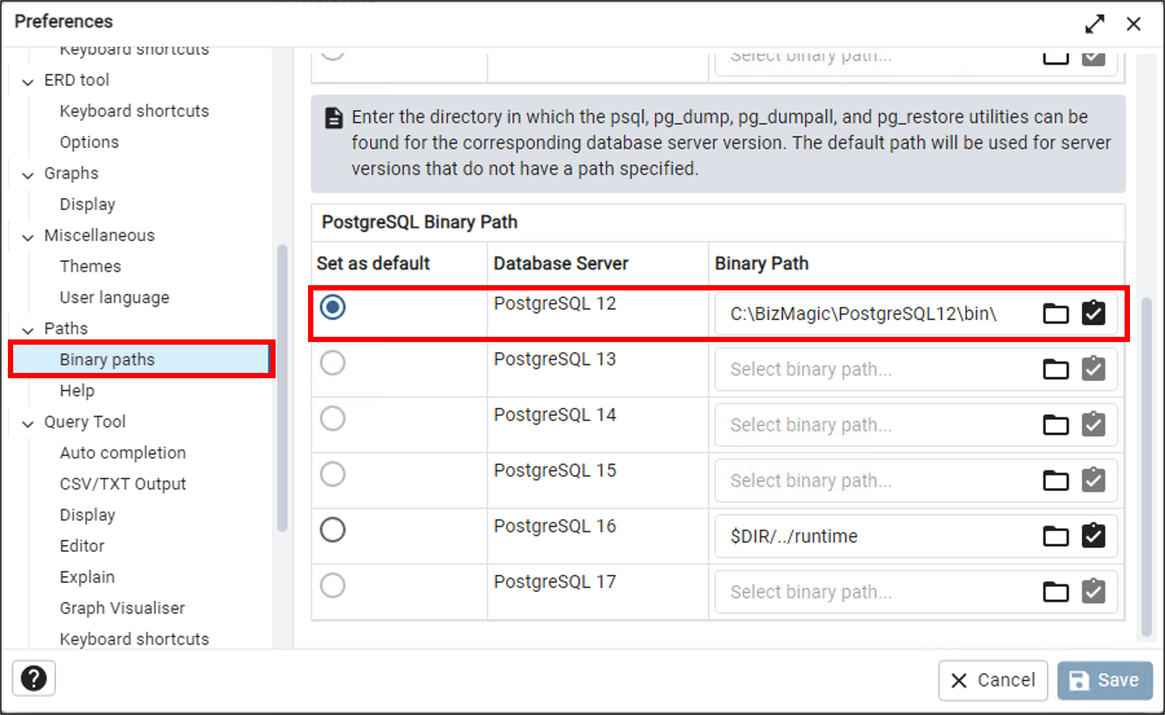Validate the PostgreSQL 12 binary path
Viewport: 1165px width, 715px height.
pos(1093,313)
